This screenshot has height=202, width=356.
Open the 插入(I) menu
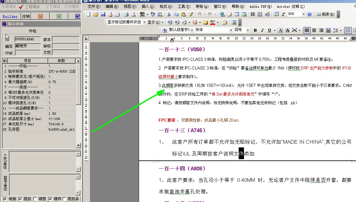[148, 7]
